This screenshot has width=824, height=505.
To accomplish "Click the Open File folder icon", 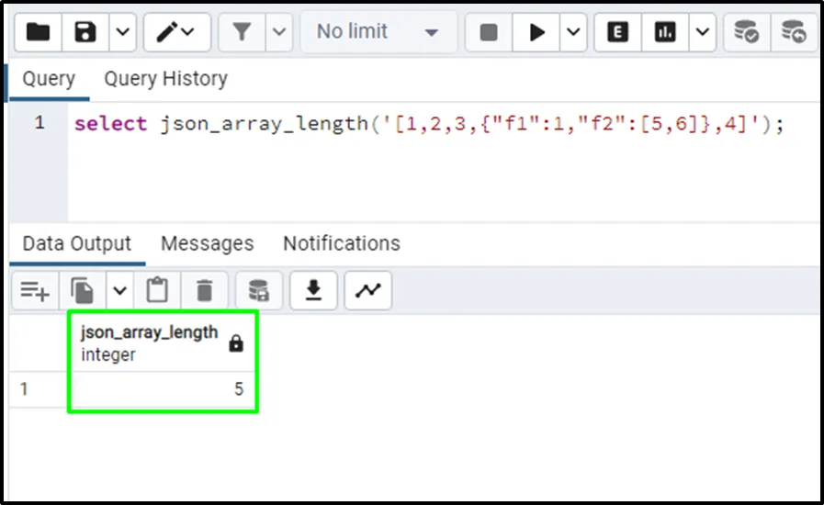I will click(x=39, y=32).
